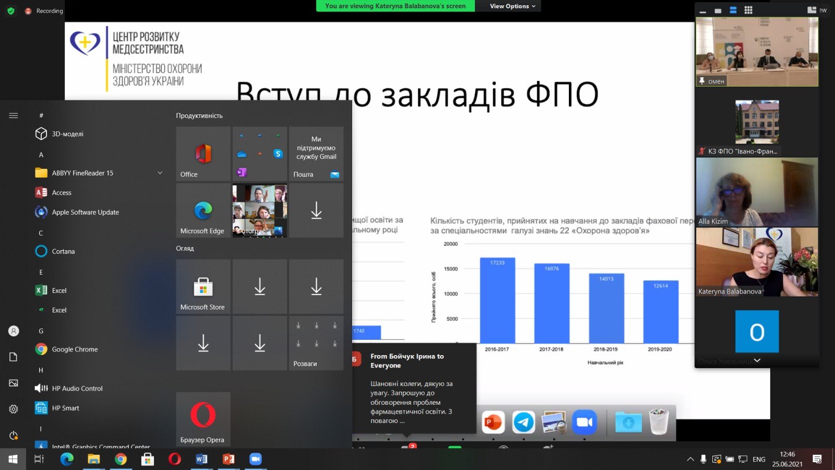Open HP Audio Control from app list
835x470 pixels.
click(x=77, y=389)
